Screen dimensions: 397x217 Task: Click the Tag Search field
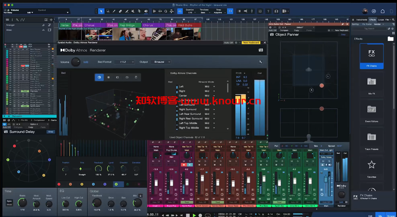(369, 29)
